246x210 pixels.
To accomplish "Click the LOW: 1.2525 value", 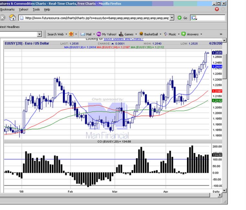I will tap(189, 44).
